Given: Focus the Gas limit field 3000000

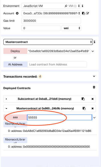Looking at the screenshot, I should [x=51, y=21].
